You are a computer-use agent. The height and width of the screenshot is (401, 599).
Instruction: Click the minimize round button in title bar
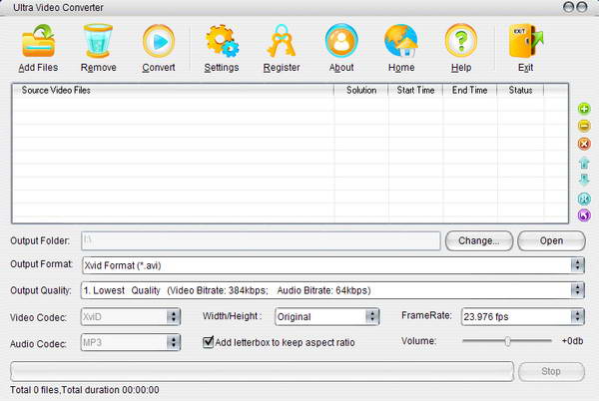[568, 7]
